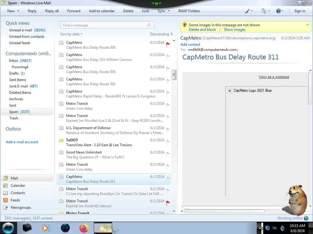Click the Windows Live Mail title bar icon
The height and width of the screenshot is (234, 313).
(2, 3)
